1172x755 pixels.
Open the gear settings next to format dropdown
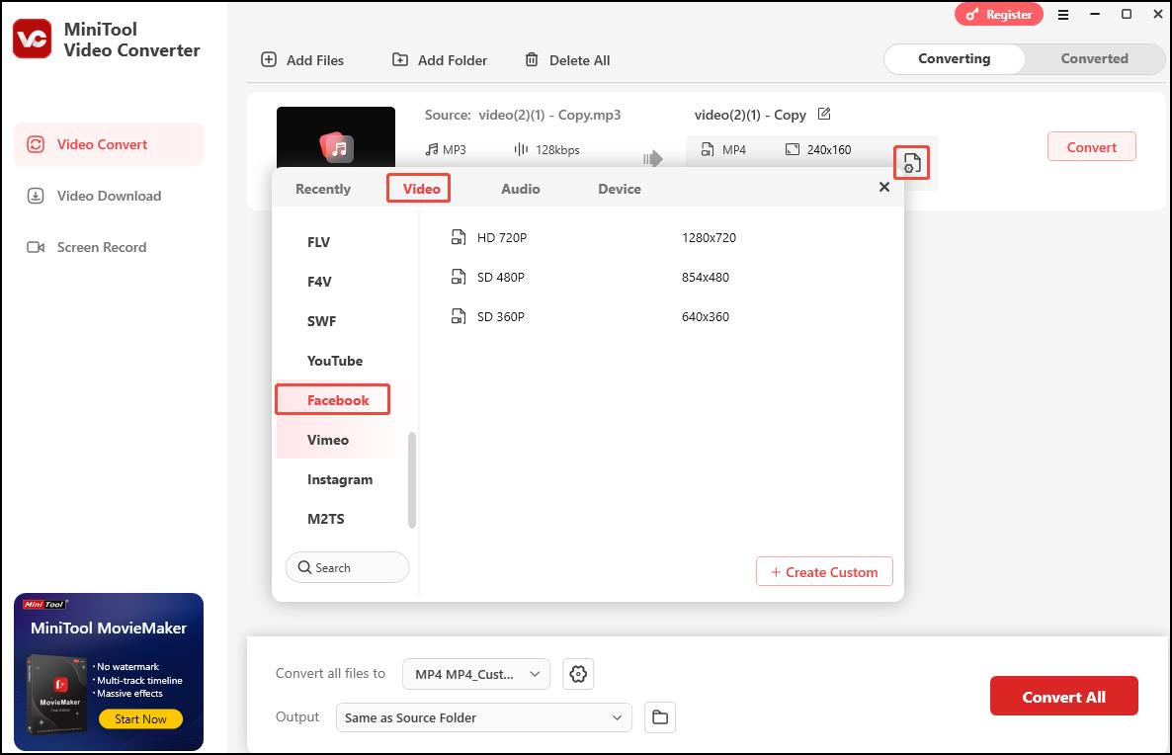click(x=578, y=674)
